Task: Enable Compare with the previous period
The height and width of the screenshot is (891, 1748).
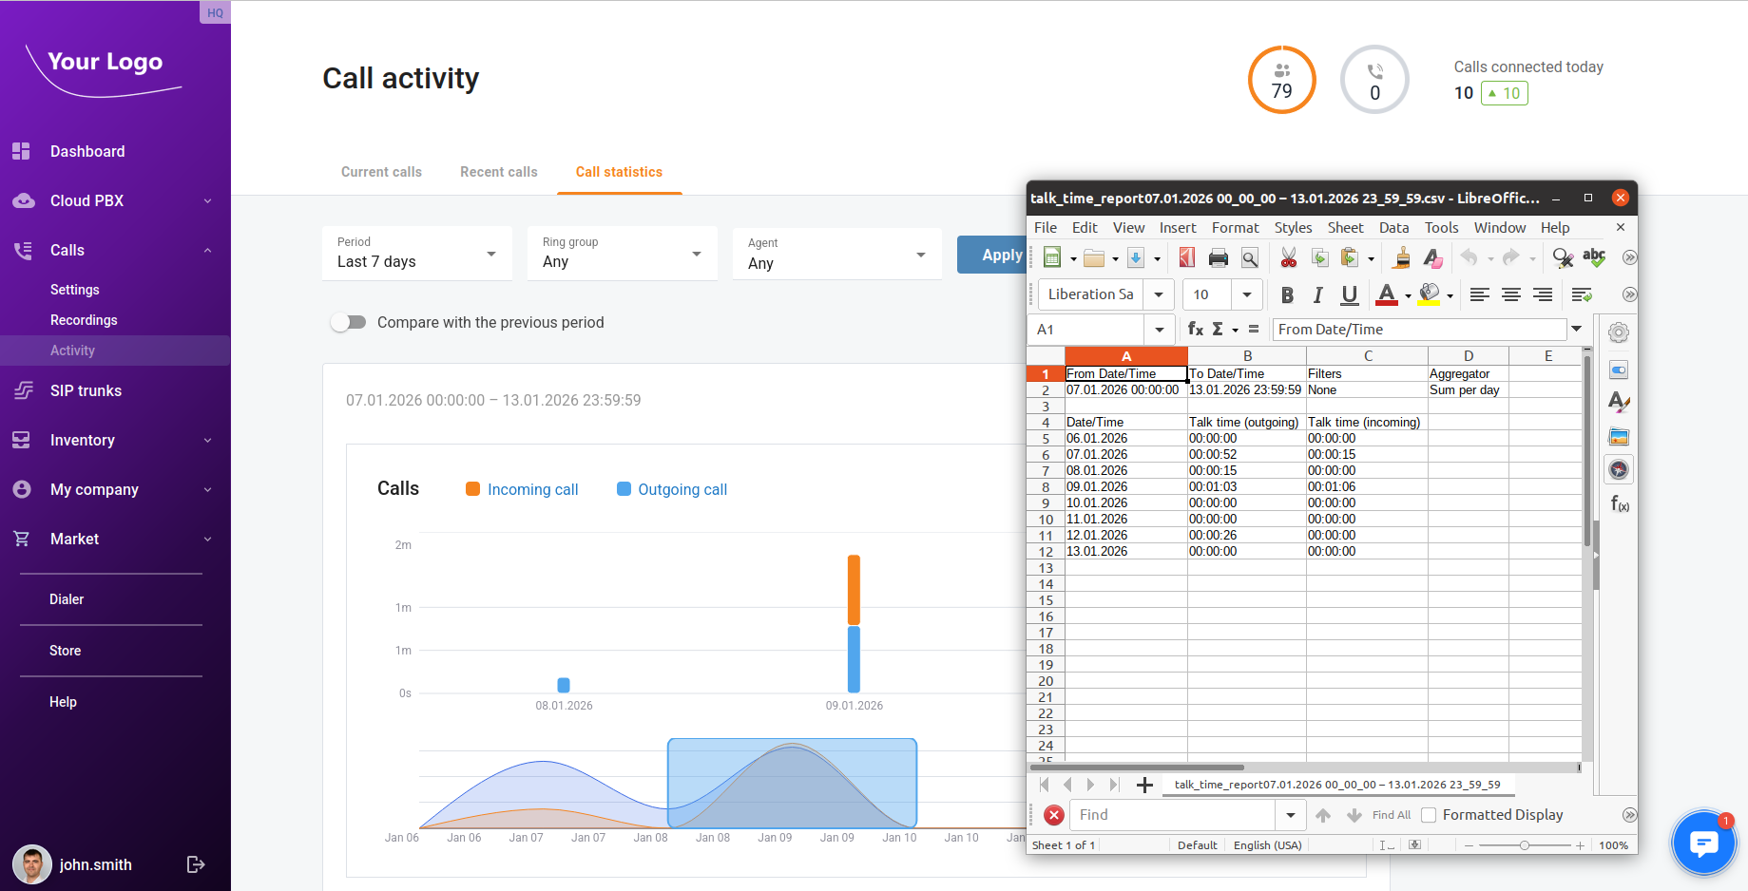Action: coord(349,323)
